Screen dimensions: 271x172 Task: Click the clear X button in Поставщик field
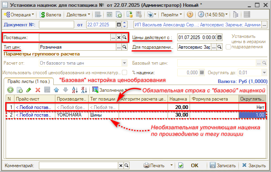click(119, 37)
